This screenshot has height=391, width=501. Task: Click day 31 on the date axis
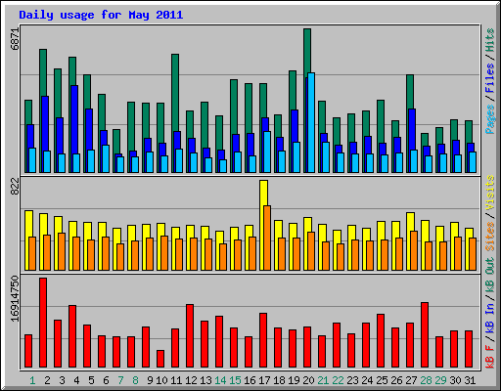coord(470,380)
